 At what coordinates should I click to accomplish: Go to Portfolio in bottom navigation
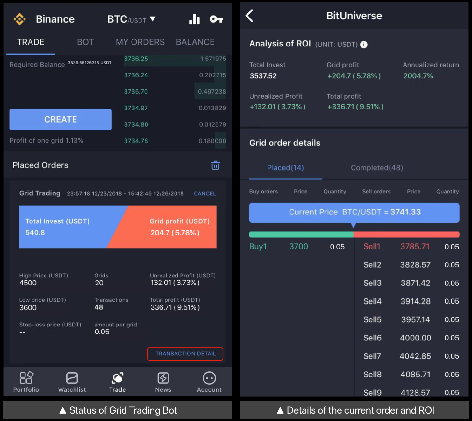26,382
